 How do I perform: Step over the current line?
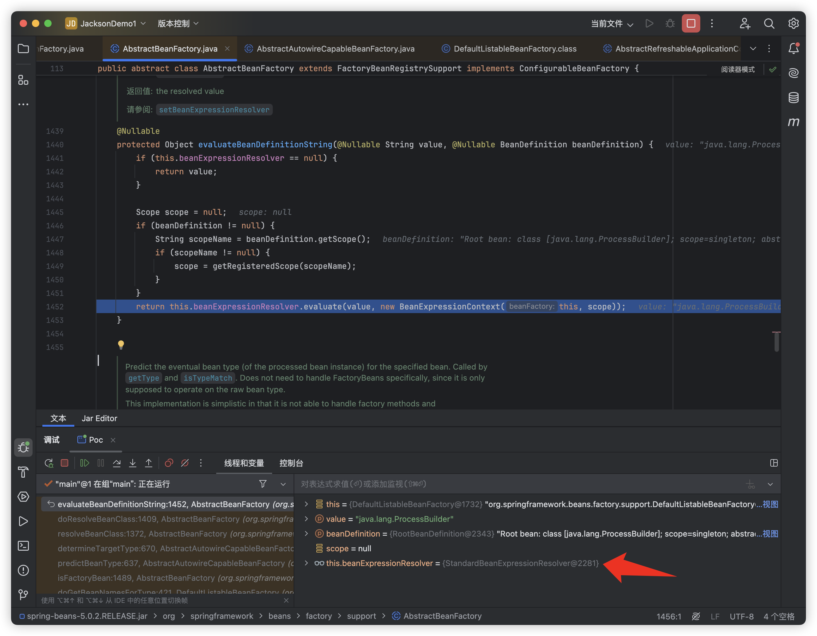coord(117,463)
